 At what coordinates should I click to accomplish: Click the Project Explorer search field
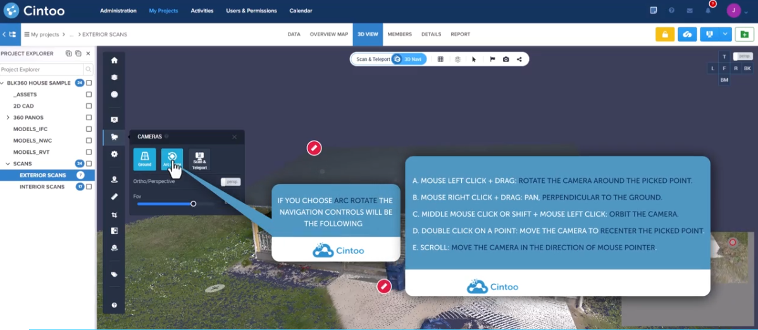[x=42, y=70]
